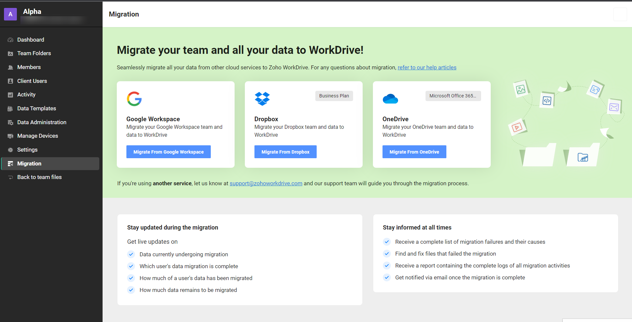Viewport: 632px width, 322px height.
Task: Open Dashboard via its sidebar icon
Action: [11, 40]
